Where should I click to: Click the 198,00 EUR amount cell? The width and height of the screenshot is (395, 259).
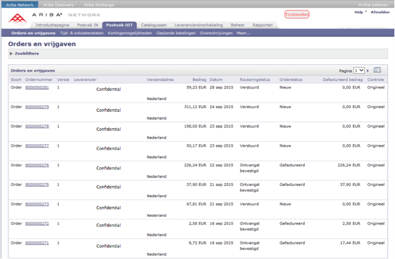coord(195,126)
